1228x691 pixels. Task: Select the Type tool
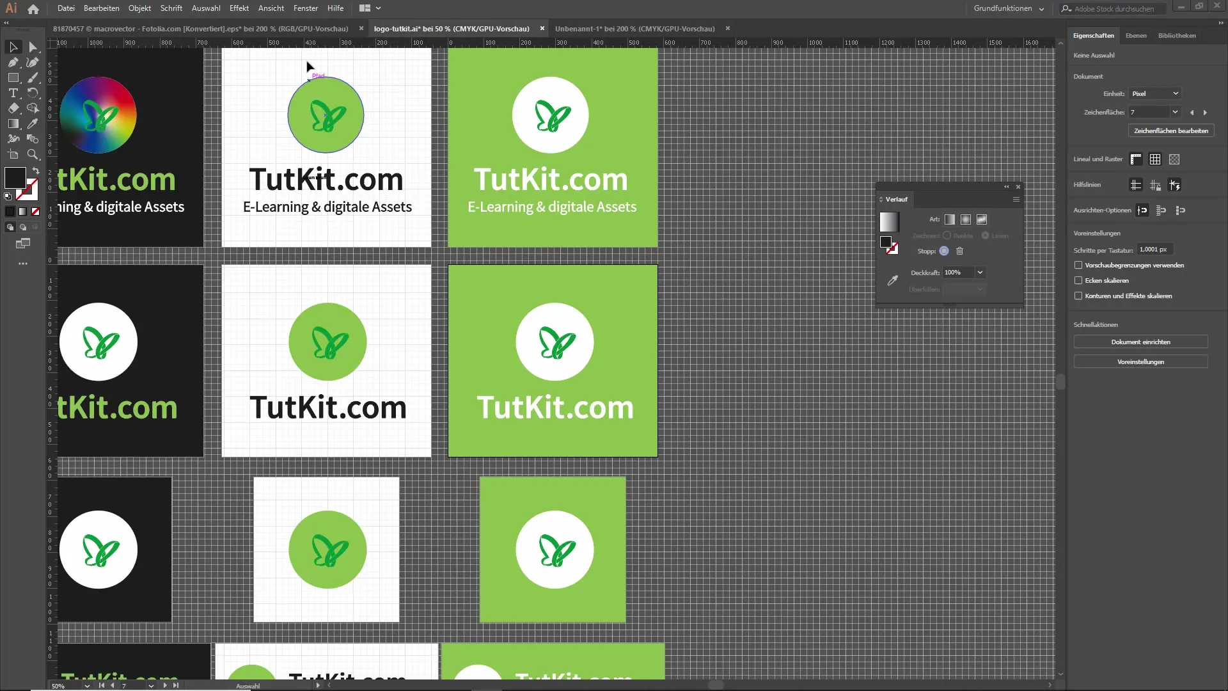click(x=13, y=93)
